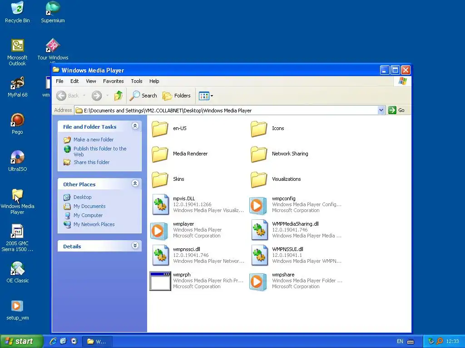Toggle the Folders pane button
This screenshot has width=465, height=348.
click(x=177, y=96)
